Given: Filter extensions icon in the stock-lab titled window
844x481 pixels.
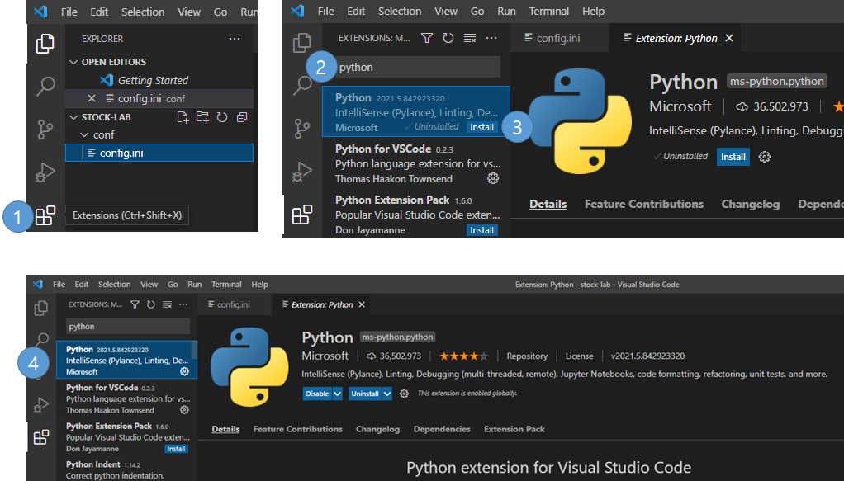Looking at the screenshot, I should click(135, 304).
